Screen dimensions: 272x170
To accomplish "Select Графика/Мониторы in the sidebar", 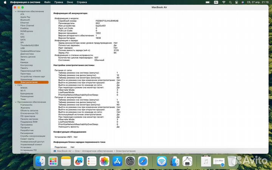I will [30, 51].
